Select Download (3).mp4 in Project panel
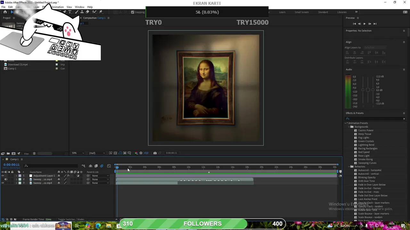This screenshot has width=410, height=230. click(18, 65)
